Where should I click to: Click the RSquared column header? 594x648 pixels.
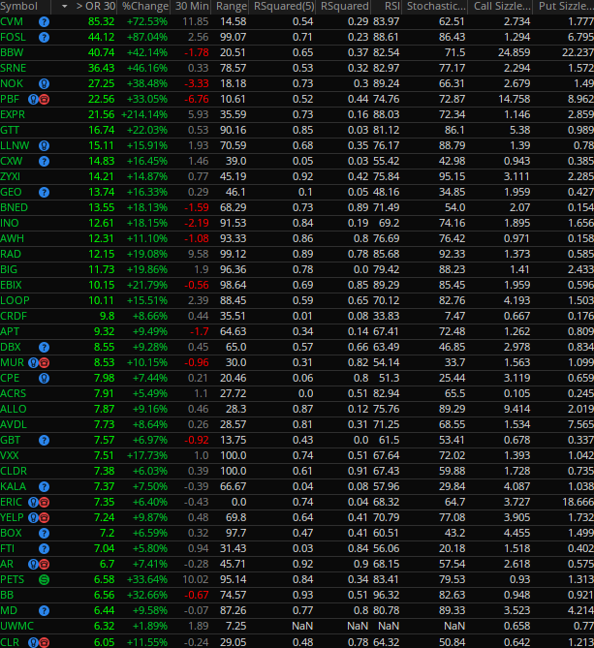[345, 7]
